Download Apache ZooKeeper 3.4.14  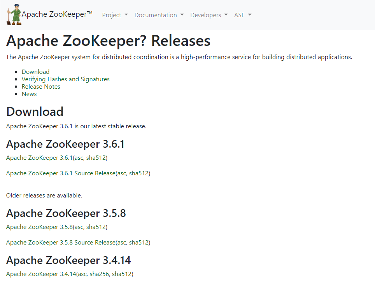point(41,274)
